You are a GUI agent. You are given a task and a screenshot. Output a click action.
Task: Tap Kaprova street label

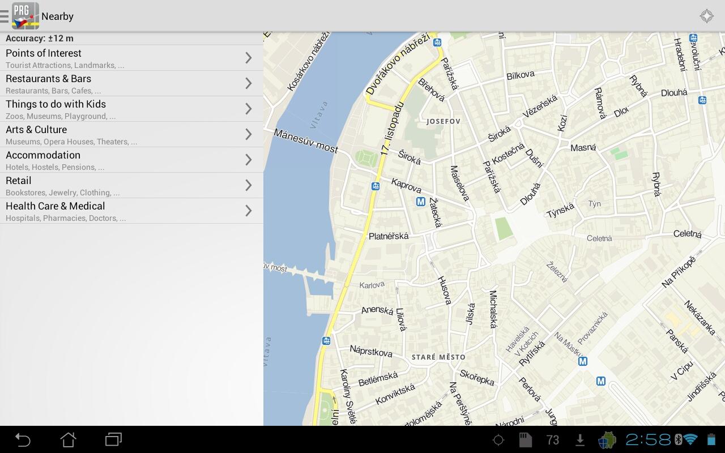click(407, 185)
